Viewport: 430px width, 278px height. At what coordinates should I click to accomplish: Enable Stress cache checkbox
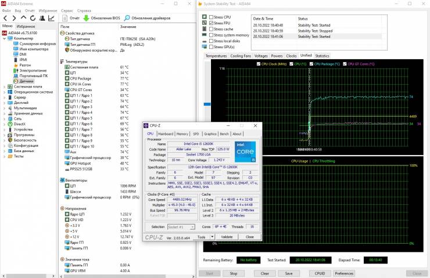(211, 29)
